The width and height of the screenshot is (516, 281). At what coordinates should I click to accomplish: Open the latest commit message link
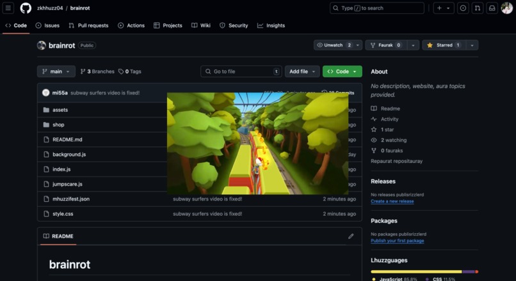click(105, 93)
